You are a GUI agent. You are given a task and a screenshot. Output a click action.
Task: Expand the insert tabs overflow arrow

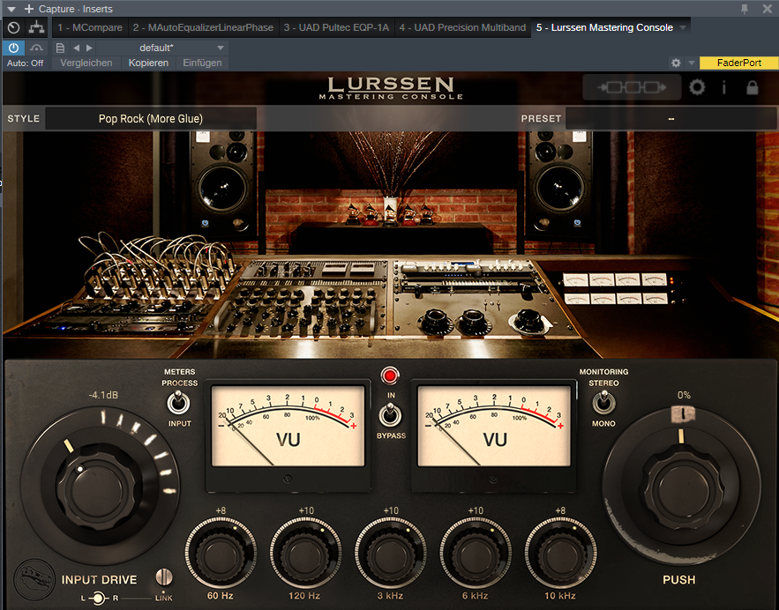[683, 27]
